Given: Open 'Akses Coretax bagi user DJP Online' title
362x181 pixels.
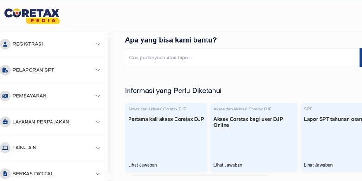Looking at the screenshot, I should click(248, 123).
